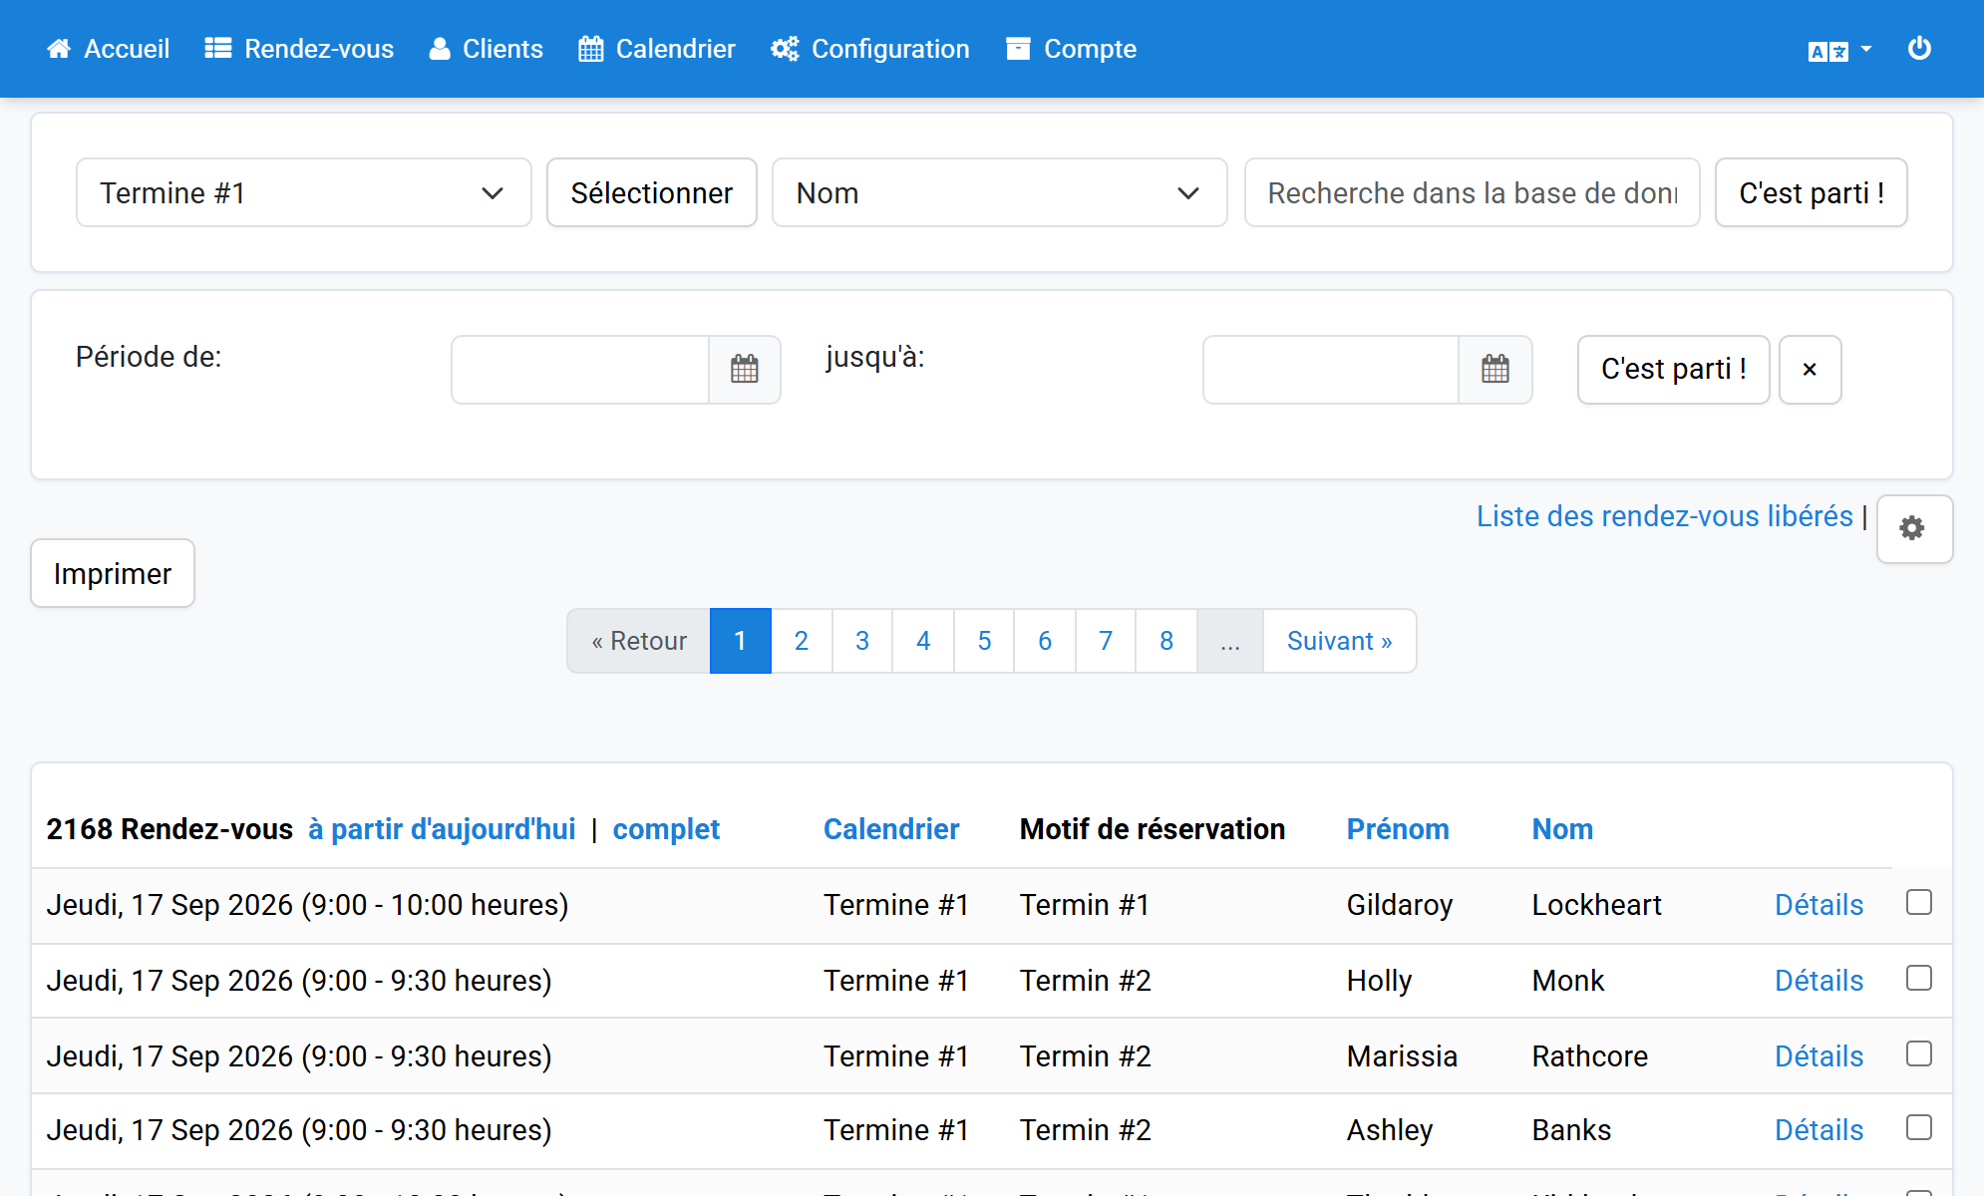Image resolution: width=1984 pixels, height=1196 pixels.
Task: Click the 2168 Rendez-vous count text
Action: [x=169, y=828]
